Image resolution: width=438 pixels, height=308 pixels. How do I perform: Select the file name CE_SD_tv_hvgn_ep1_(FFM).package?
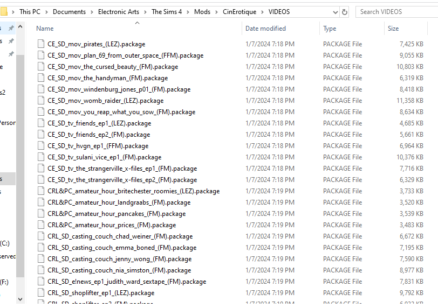tap(98, 146)
